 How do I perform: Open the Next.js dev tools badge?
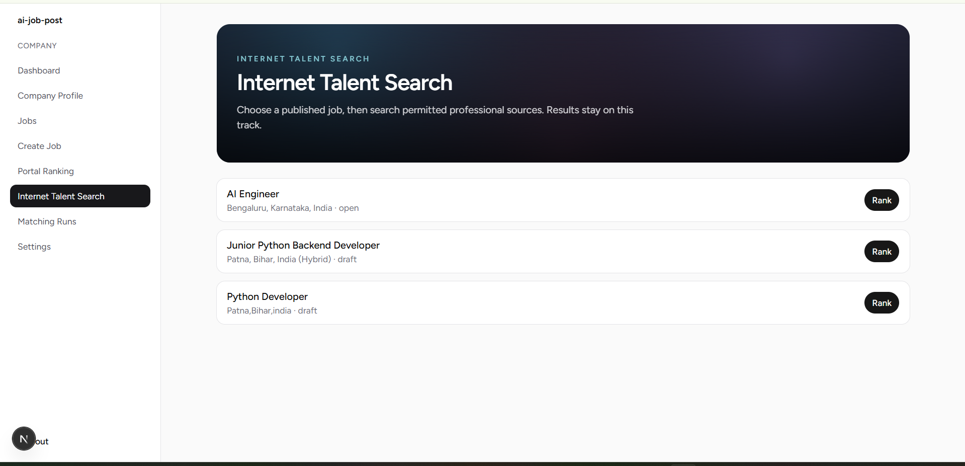tap(24, 439)
